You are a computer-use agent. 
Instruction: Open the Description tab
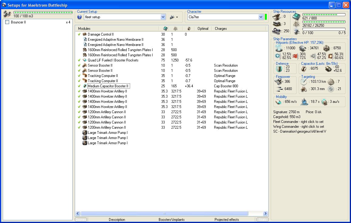pyautogui.click(x=117, y=220)
